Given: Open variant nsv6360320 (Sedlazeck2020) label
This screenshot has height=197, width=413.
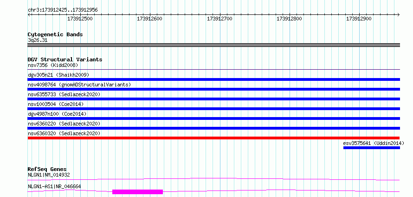Looking at the screenshot, I should (64, 133).
